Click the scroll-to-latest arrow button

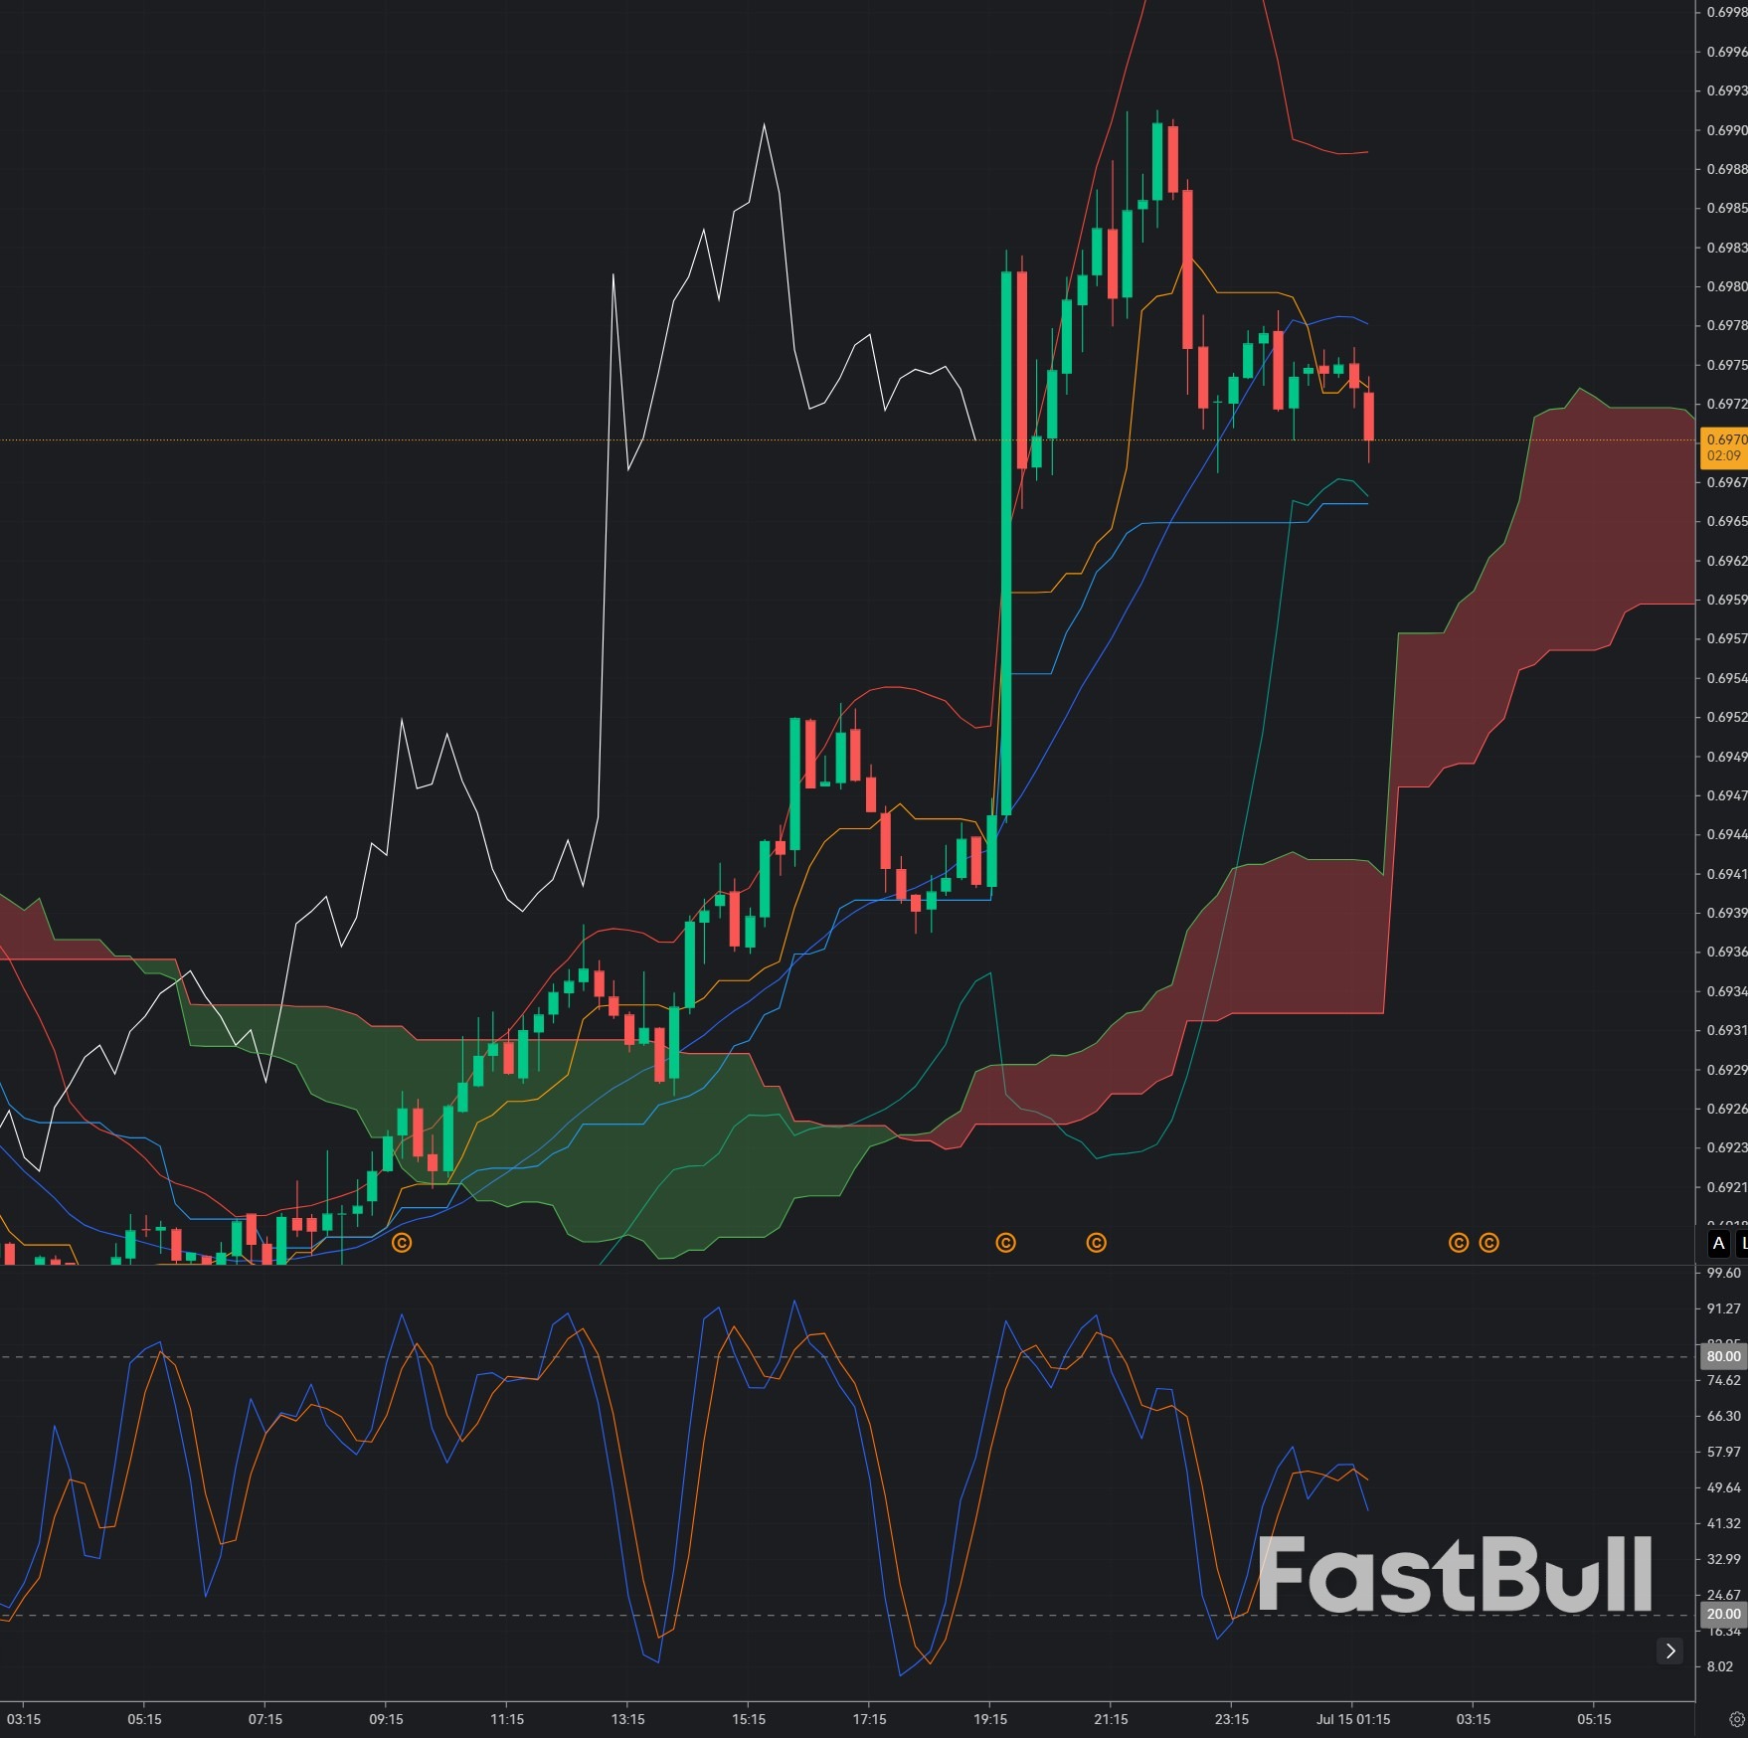click(x=1670, y=1651)
